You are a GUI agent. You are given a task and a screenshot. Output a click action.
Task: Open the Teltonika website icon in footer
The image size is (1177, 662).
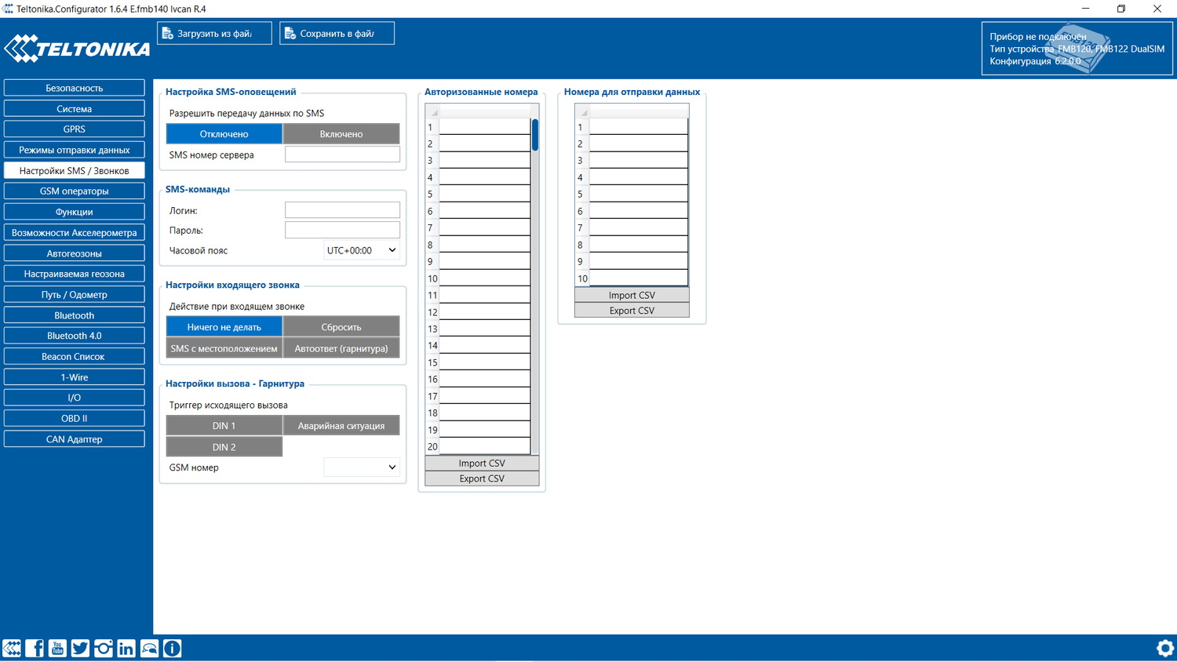click(12, 648)
